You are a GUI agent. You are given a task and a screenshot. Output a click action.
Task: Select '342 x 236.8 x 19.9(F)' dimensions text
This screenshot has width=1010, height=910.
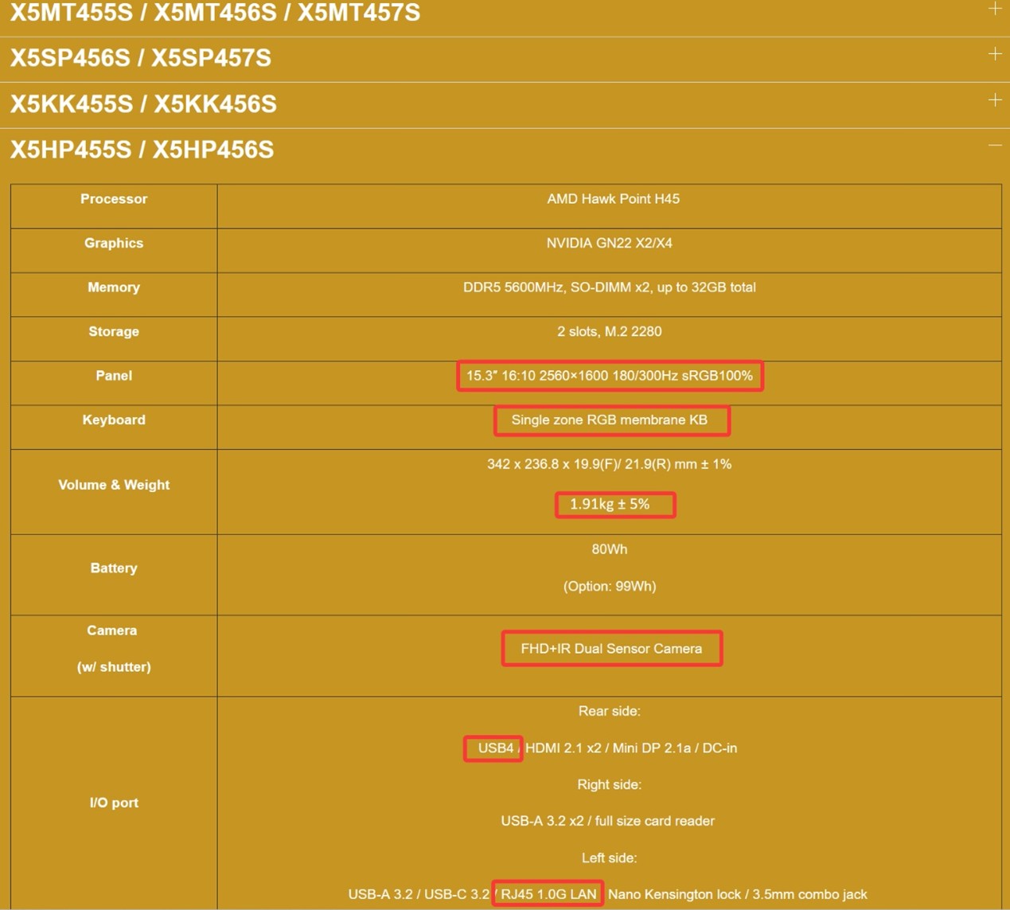point(610,464)
